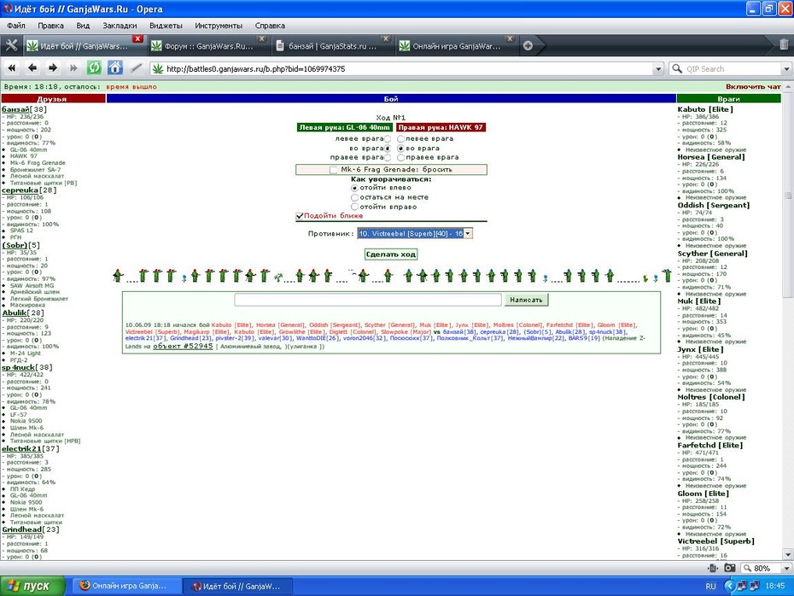Viewport: 794px width, 596px height.
Task: Open the Файл menu
Action: 16,26
